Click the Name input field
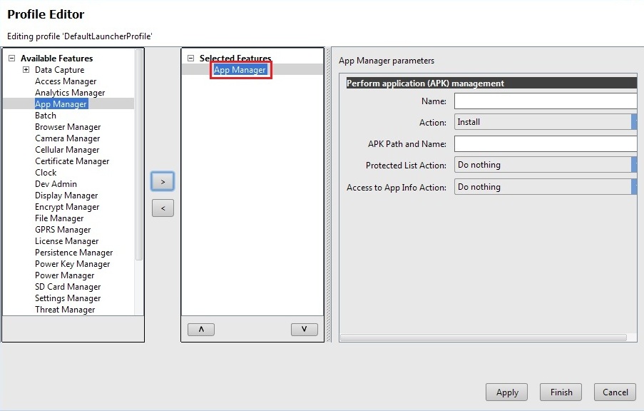Screen dimensions: 644x411 coord(546,101)
